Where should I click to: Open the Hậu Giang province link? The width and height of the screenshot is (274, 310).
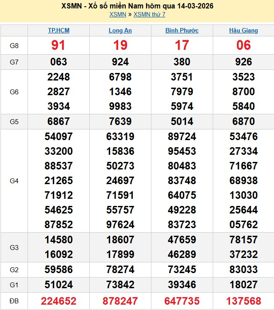click(243, 31)
